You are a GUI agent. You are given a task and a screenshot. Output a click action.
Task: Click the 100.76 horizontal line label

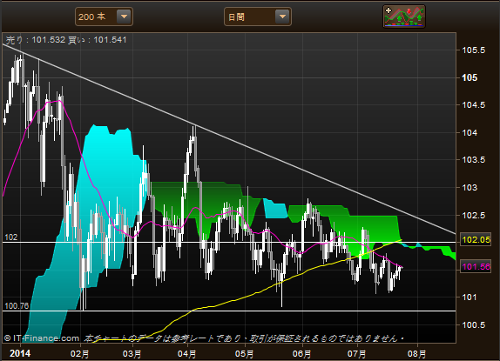(17, 306)
